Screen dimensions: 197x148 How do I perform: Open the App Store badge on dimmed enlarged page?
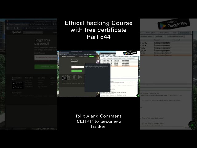coord(18,83)
